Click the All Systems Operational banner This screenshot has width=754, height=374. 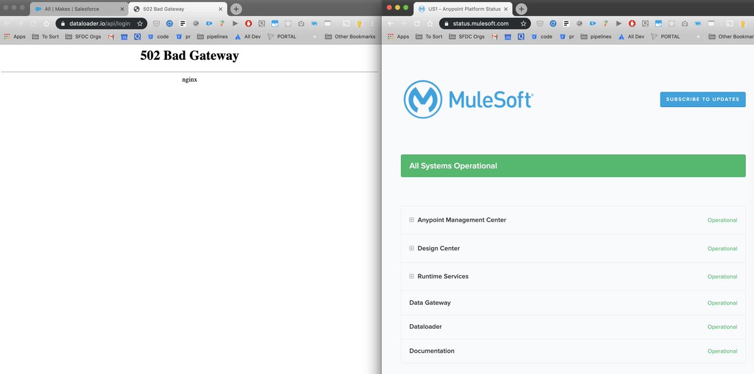573,166
